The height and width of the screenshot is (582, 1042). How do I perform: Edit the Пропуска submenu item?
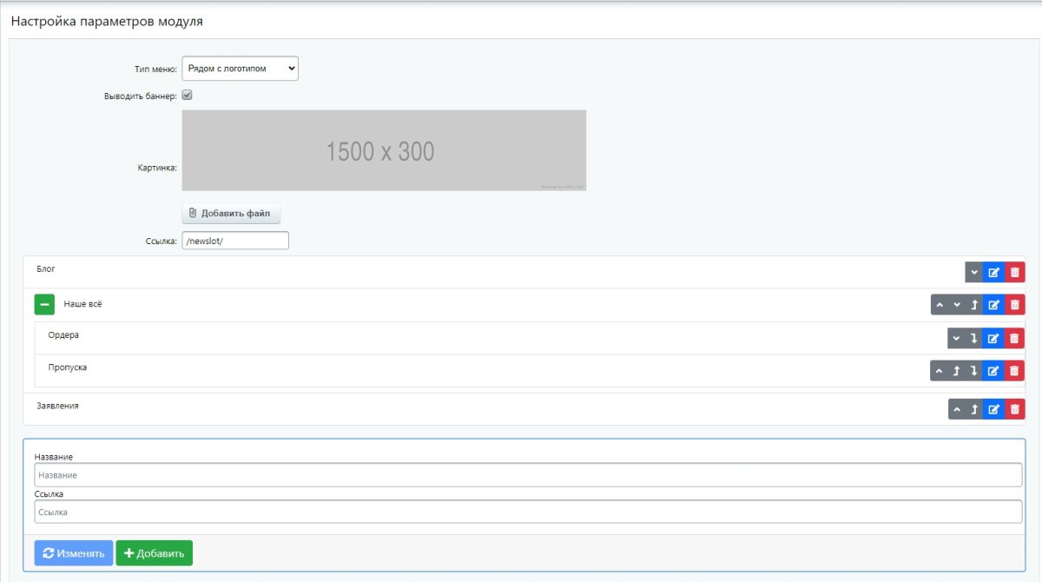click(x=994, y=371)
